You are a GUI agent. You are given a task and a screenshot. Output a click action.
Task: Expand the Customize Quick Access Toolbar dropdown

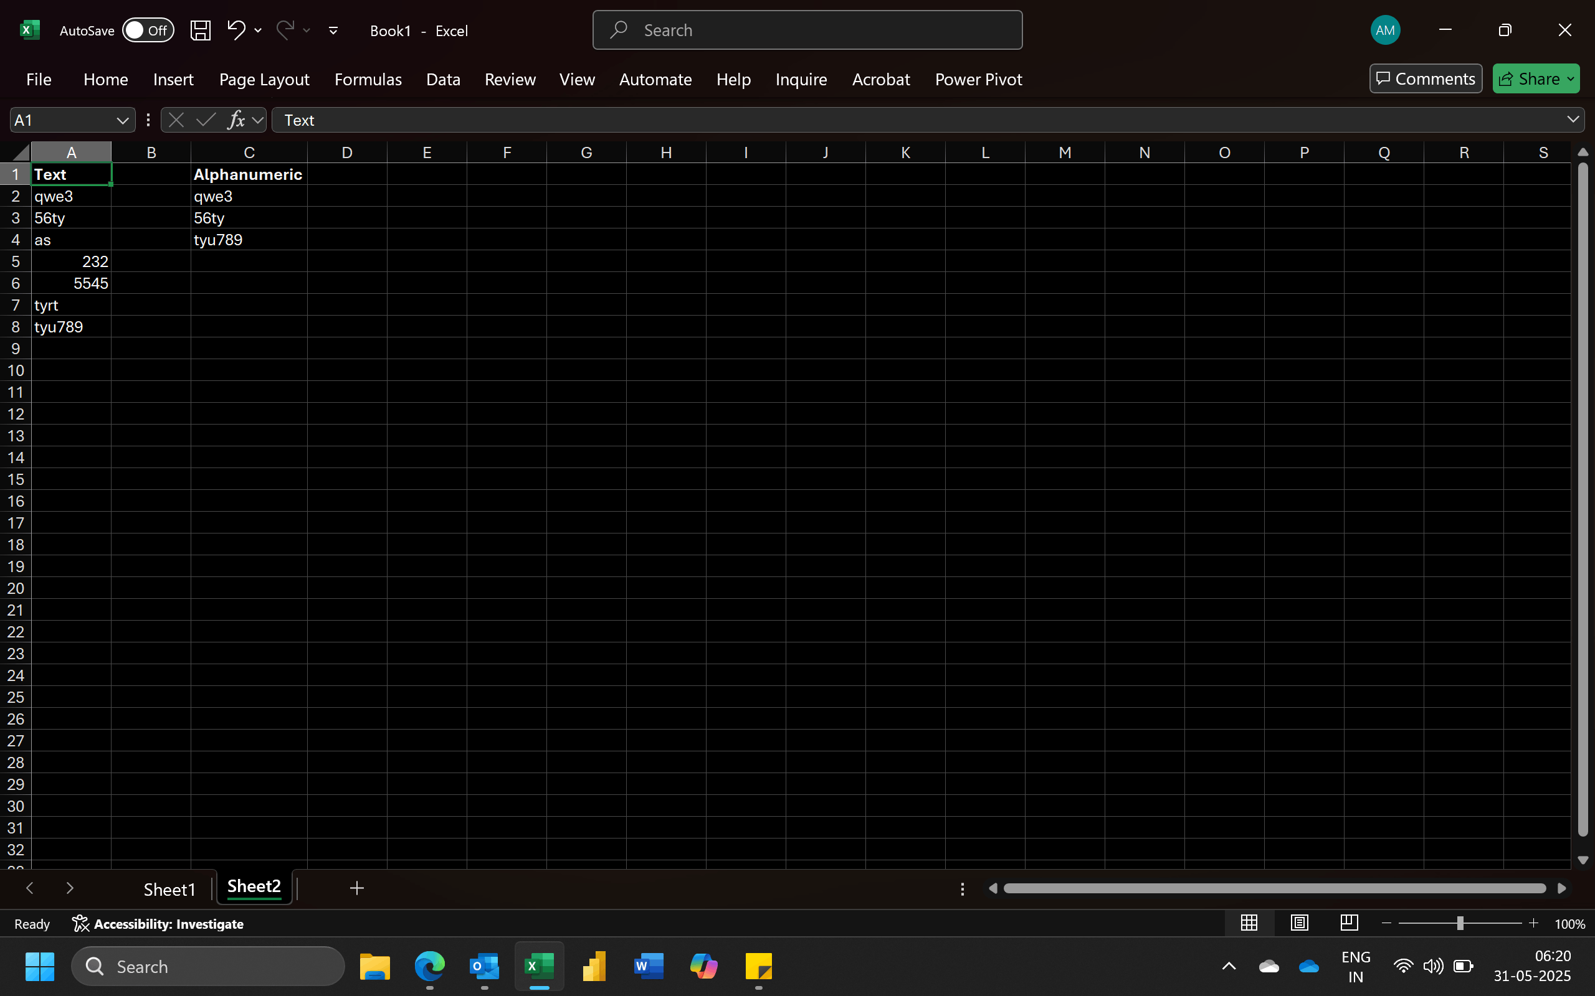(x=333, y=30)
